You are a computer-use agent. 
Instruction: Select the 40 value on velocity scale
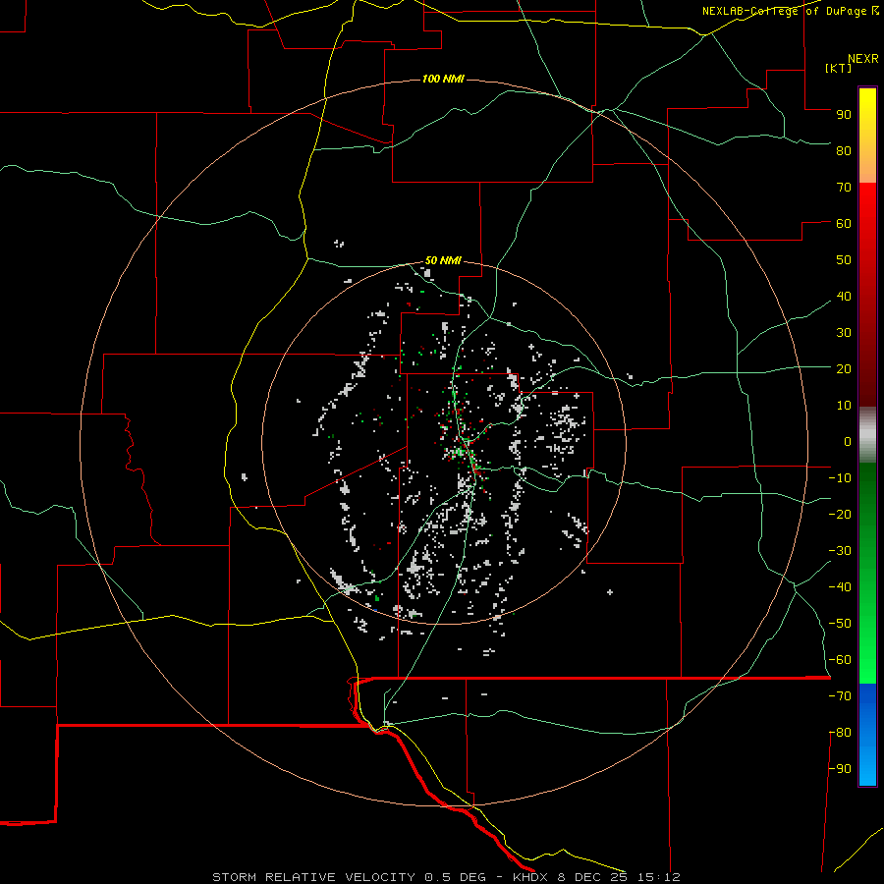pyautogui.click(x=844, y=296)
